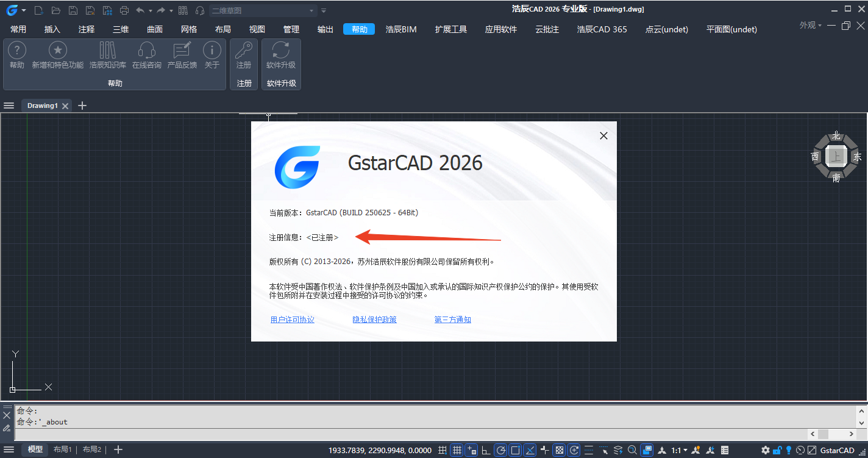Open the 隐私保护政策 link
The image size is (868, 458).
click(374, 320)
